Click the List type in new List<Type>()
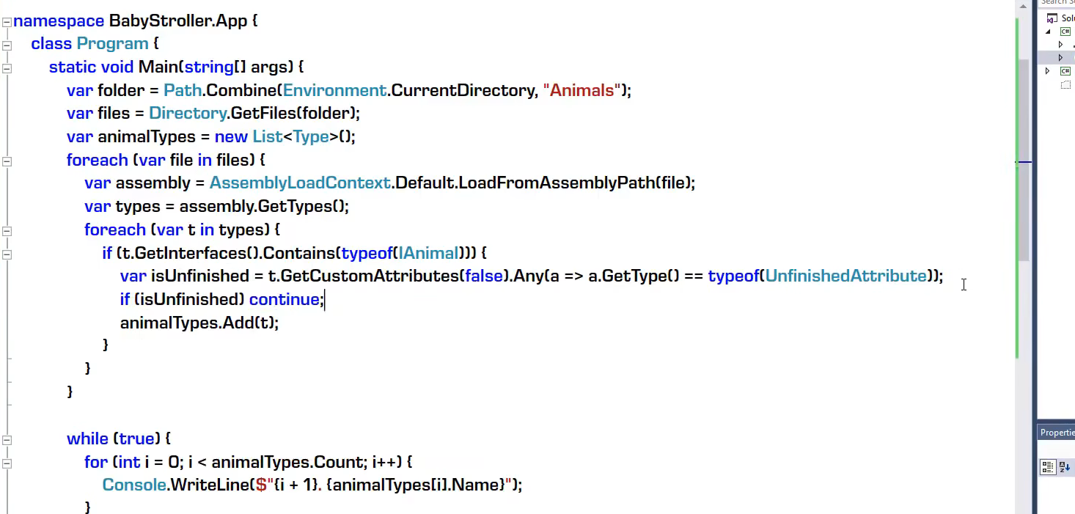The image size is (1075, 514). (x=268, y=136)
